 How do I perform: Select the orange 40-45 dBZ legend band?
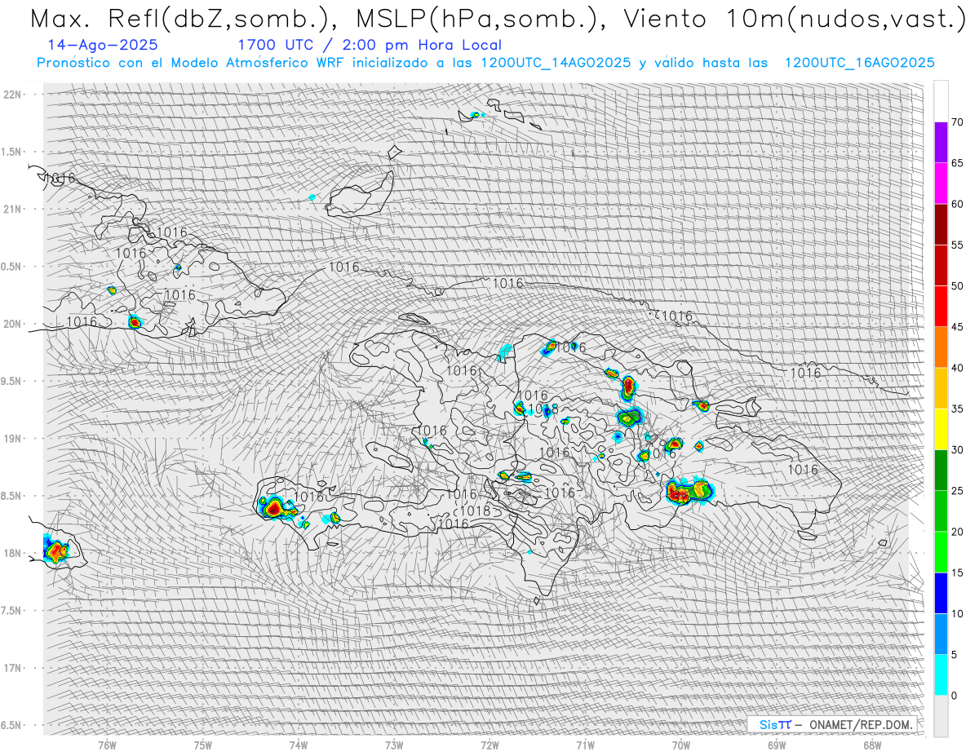click(941, 347)
